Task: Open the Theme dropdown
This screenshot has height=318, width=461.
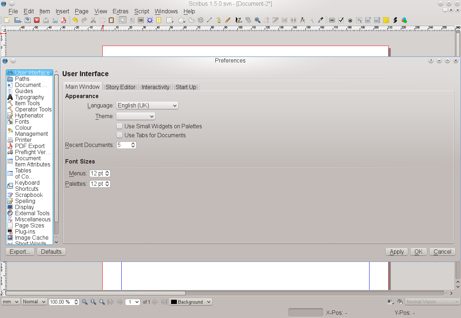Action: coord(136,116)
